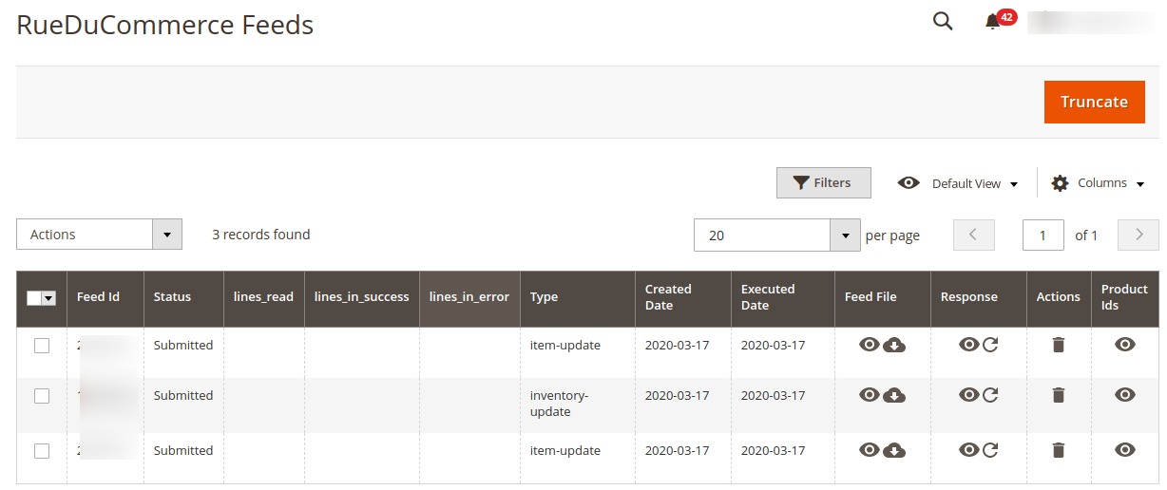Open the Columns settings menu
The width and height of the screenshot is (1167, 490).
tap(1098, 183)
